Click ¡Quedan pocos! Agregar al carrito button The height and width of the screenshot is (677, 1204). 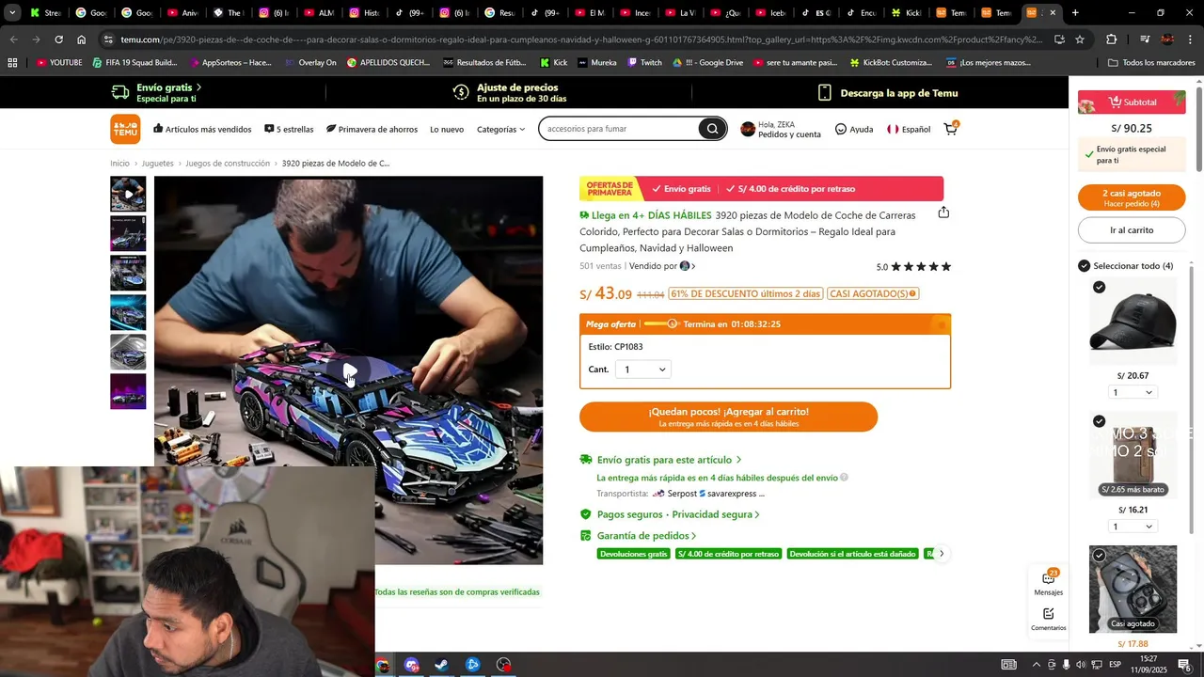tap(728, 417)
